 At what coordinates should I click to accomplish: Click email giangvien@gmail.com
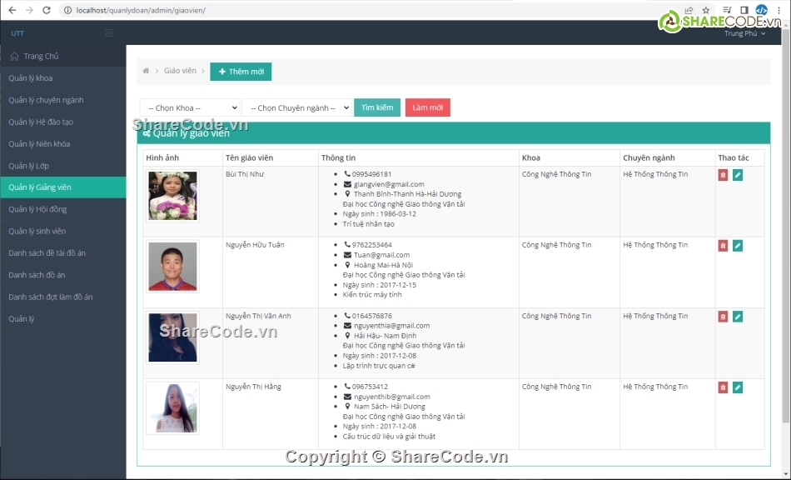coord(389,184)
